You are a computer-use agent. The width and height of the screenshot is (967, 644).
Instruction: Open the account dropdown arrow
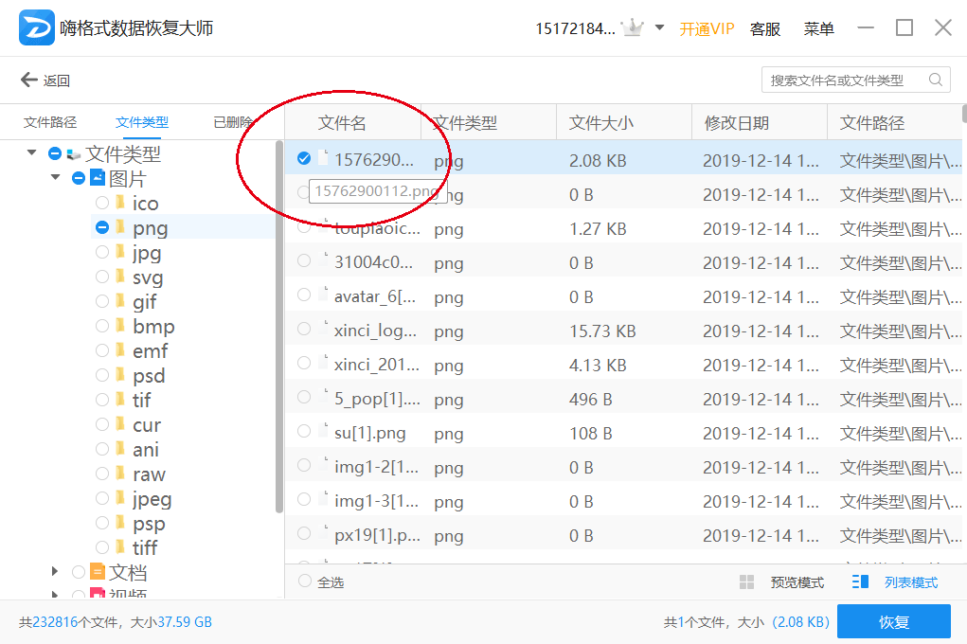[659, 27]
